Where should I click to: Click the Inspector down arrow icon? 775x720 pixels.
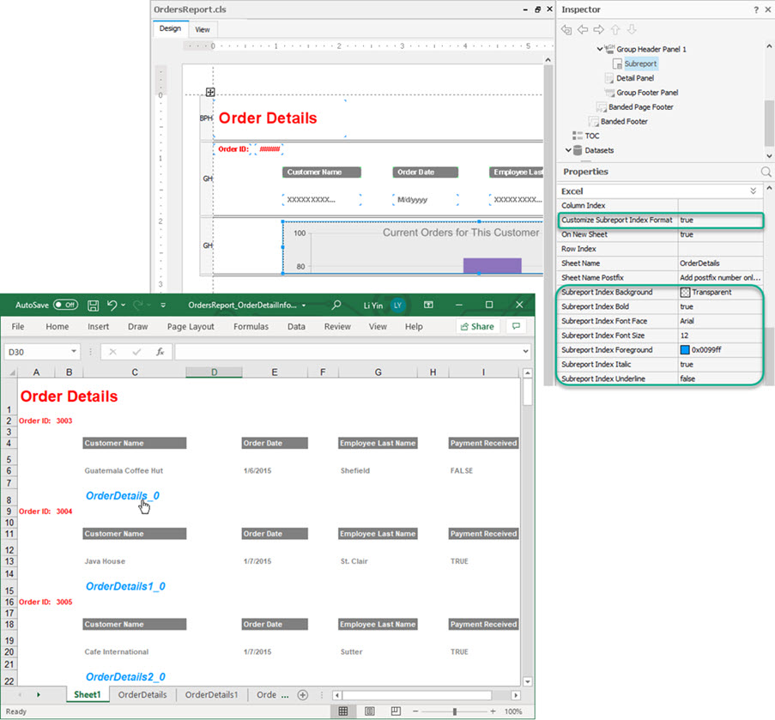point(632,30)
